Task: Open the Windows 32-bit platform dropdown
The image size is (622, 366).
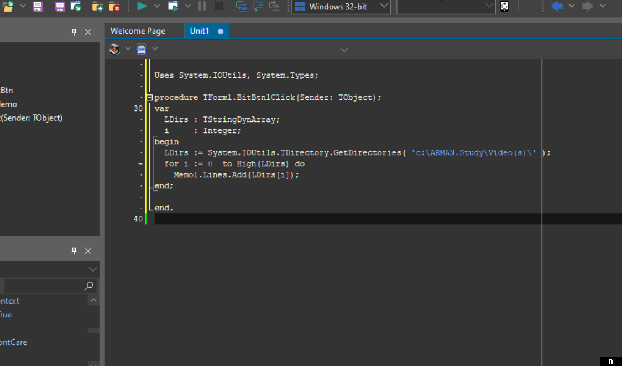Action: (x=341, y=6)
